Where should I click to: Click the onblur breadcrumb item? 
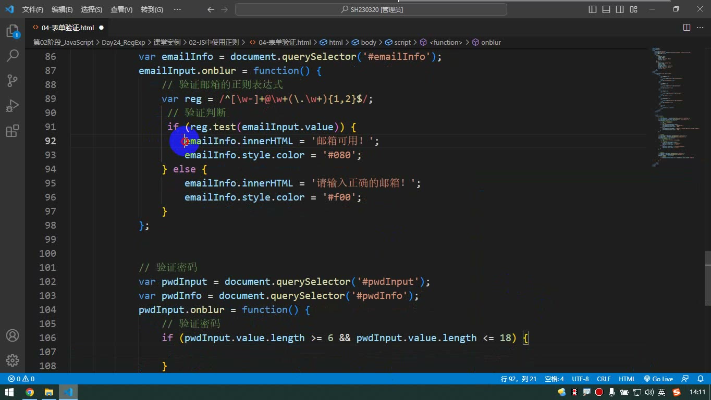[x=487, y=42]
